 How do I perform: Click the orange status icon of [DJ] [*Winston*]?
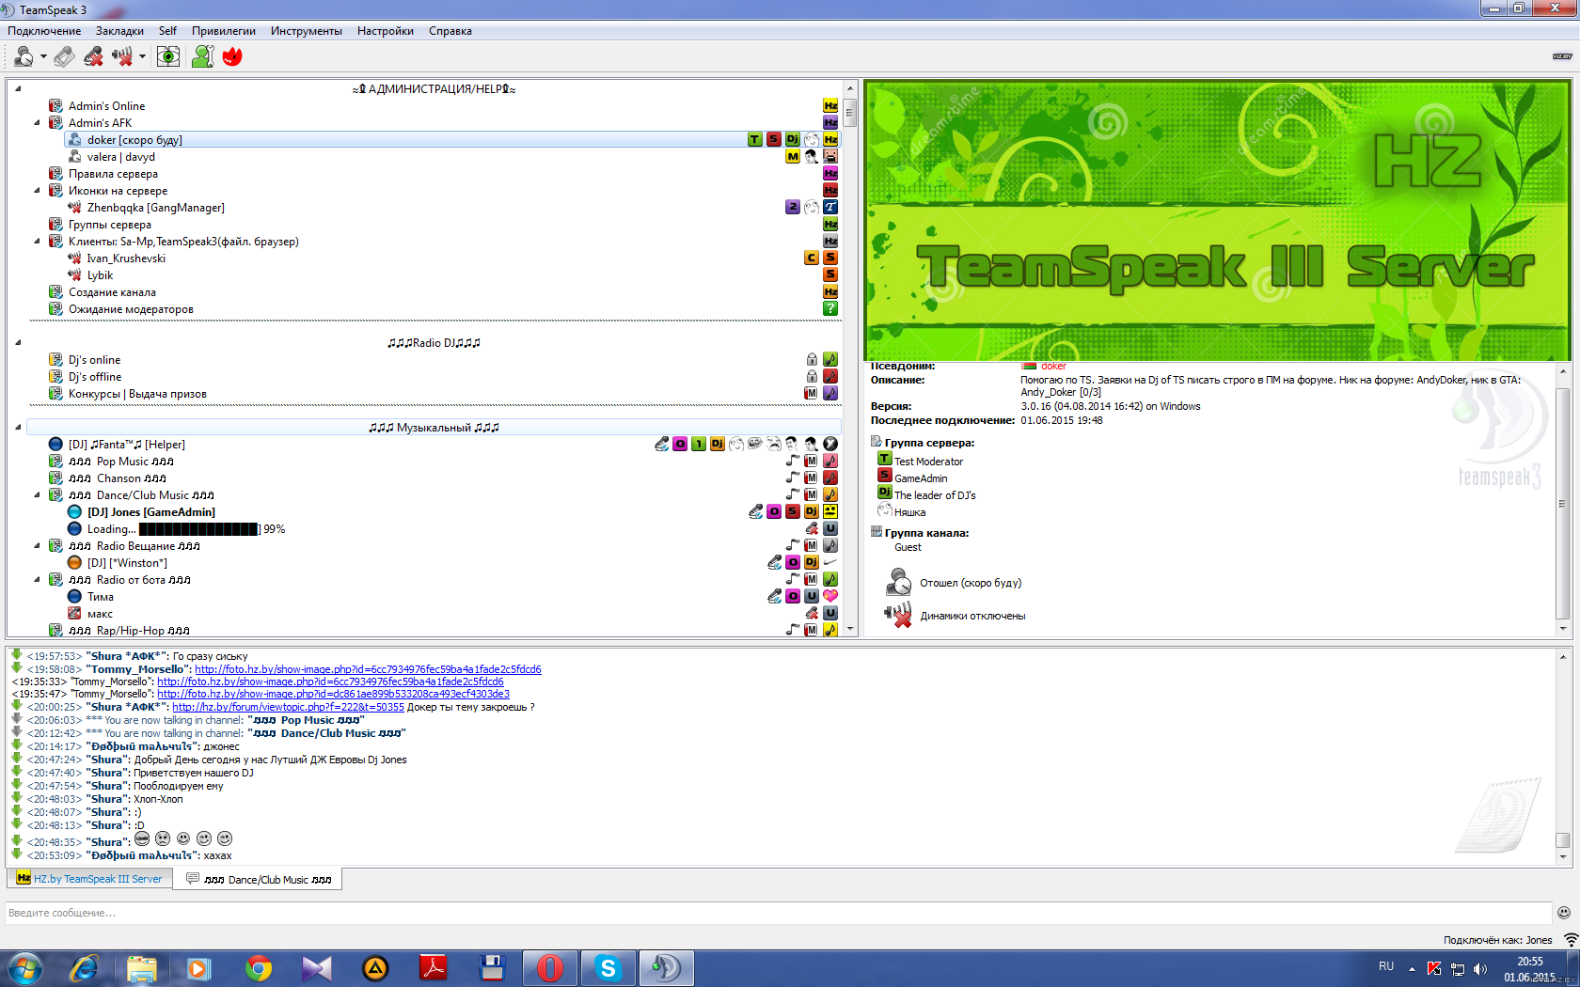tap(74, 563)
